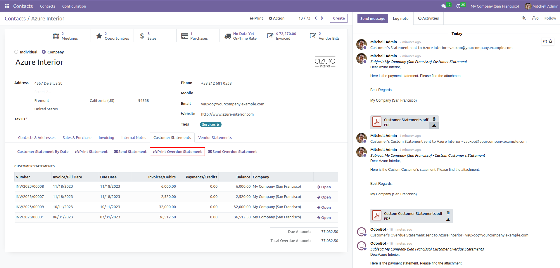560x268 pixels.
Task: Click Send Overdue Statement button
Action: pyautogui.click(x=232, y=152)
